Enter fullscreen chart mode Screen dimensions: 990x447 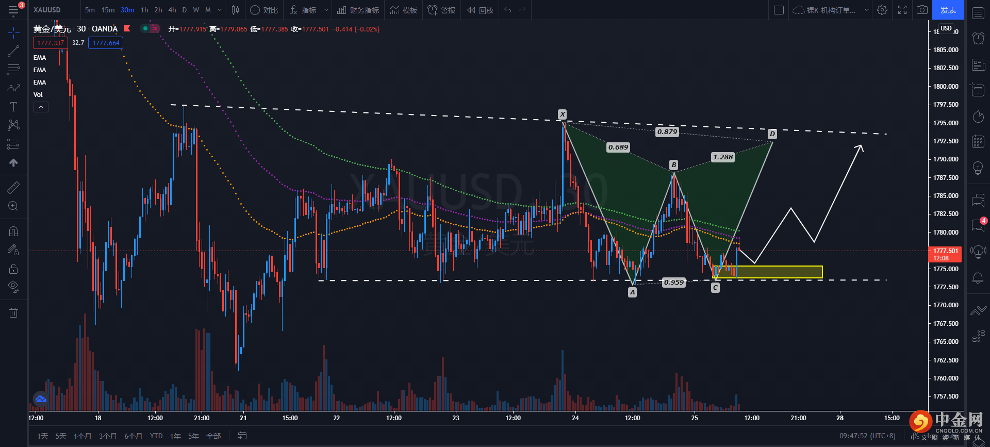click(902, 10)
